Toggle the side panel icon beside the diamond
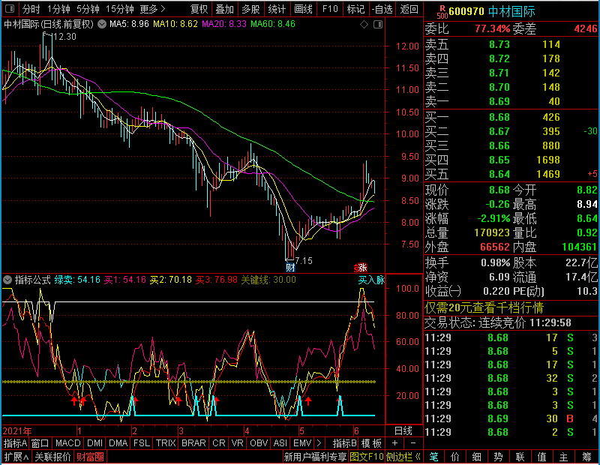The width and height of the screenshot is (600, 465). pyautogui.click(x=378, y=25)
